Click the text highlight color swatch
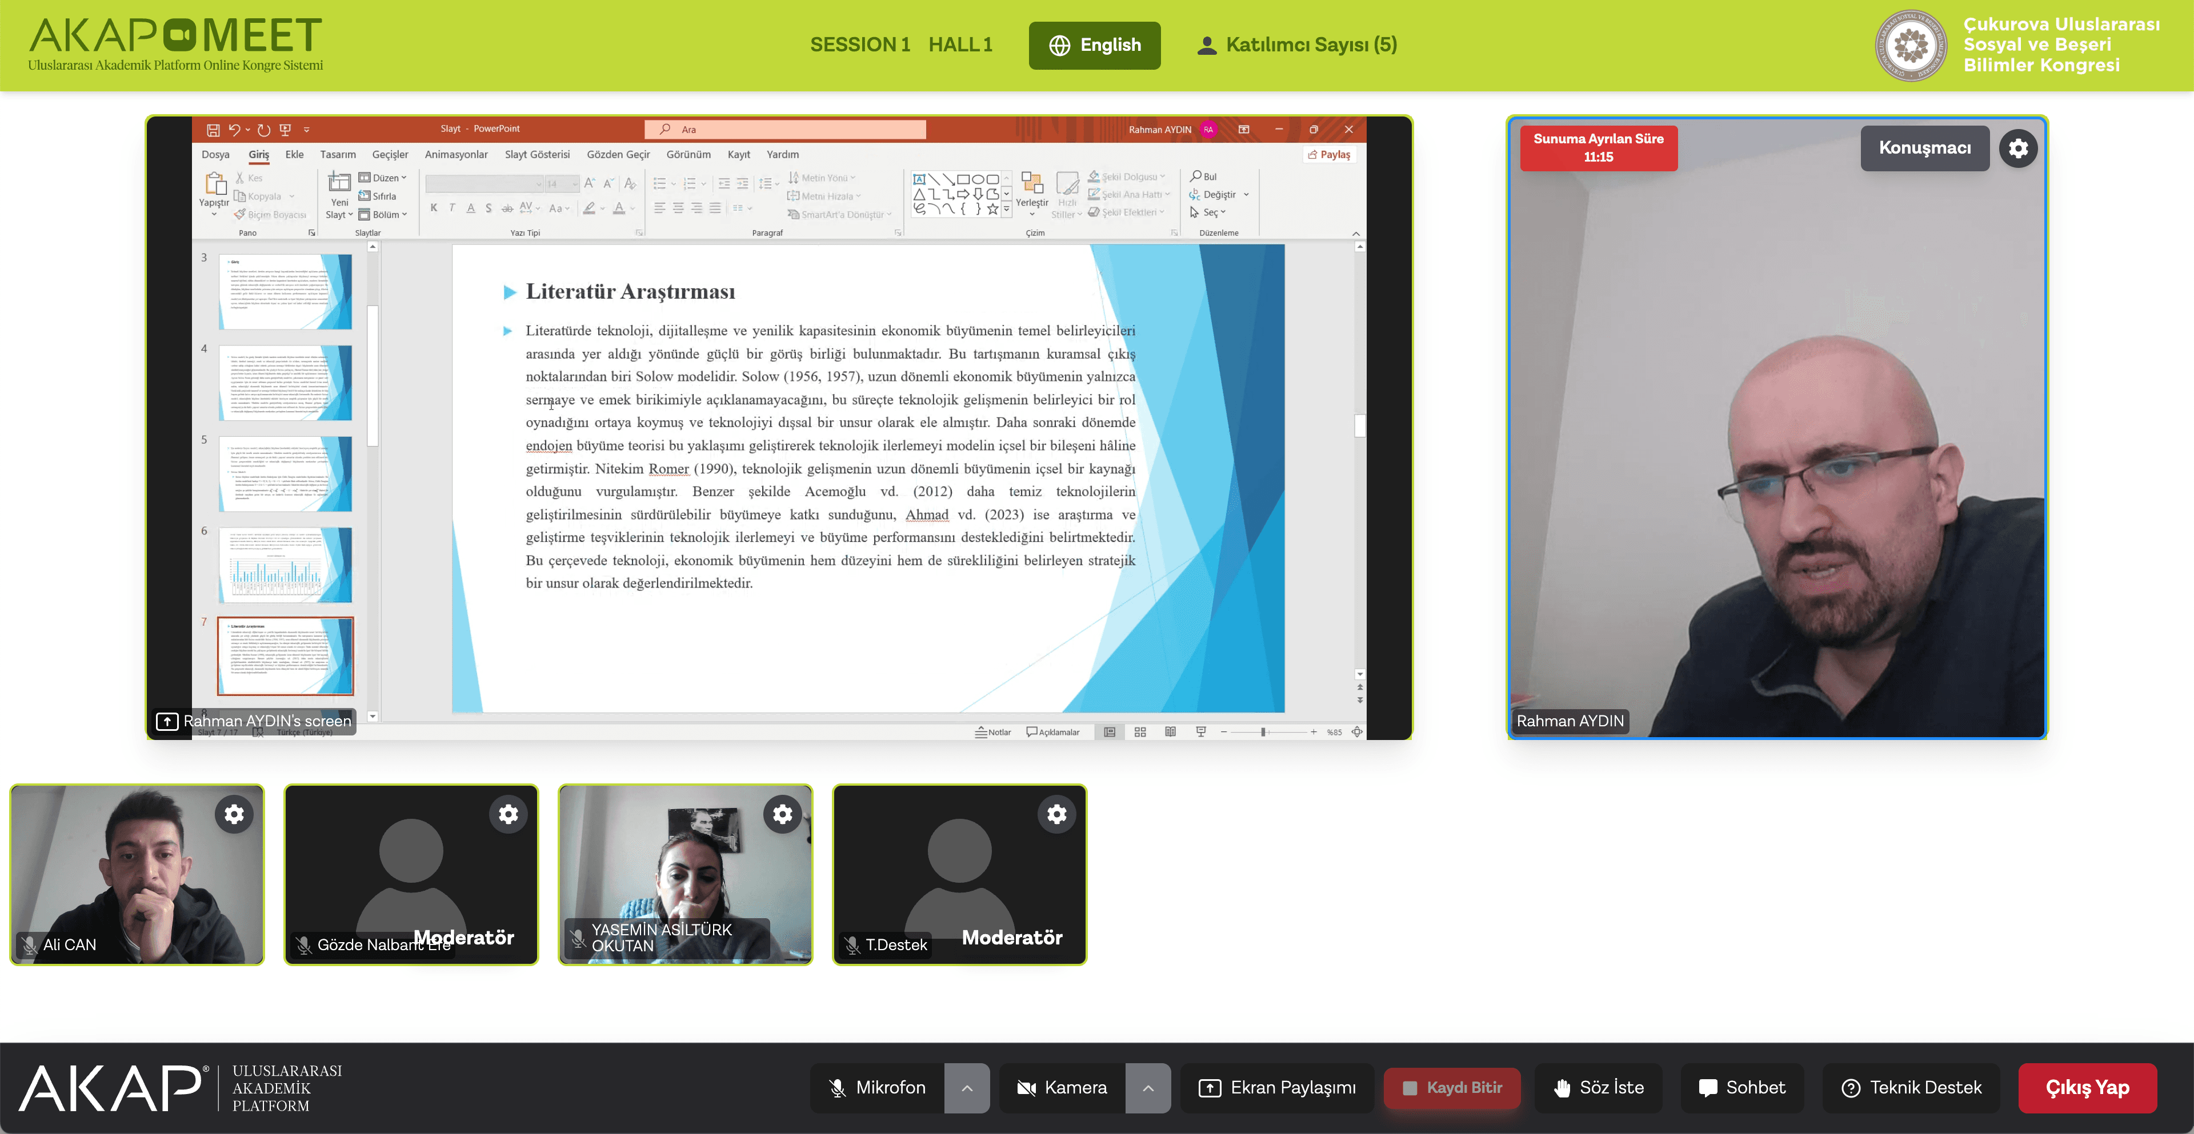Viewport: 2194px width, 1134px height. coord(590,208)
